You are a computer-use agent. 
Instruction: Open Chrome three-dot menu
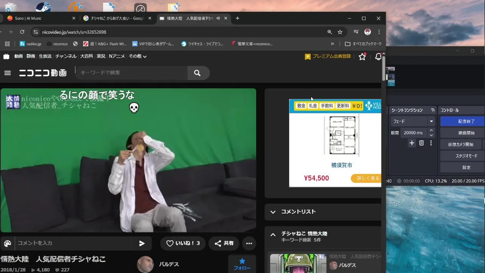click(379, 32)
